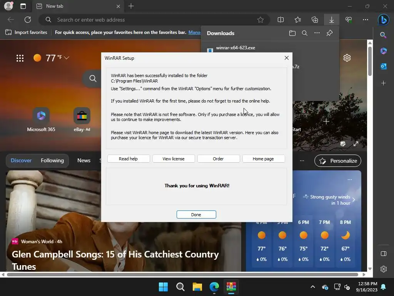Open sidebar Search icon

383,35
